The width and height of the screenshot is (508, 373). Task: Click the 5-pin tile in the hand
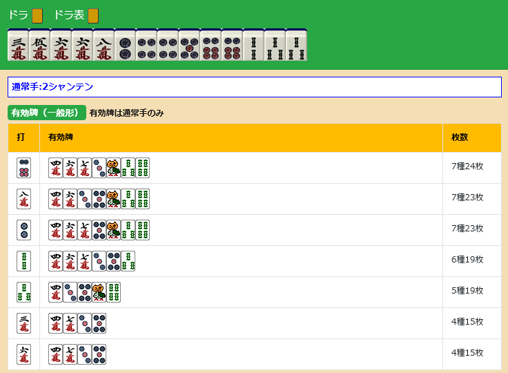tap(189, 46)
